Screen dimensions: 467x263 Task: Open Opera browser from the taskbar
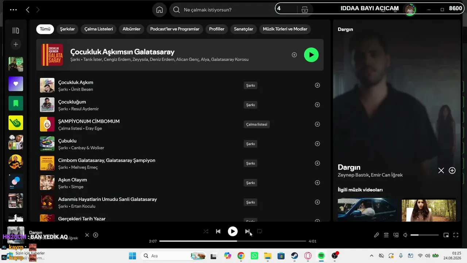[x=308, y=256]
